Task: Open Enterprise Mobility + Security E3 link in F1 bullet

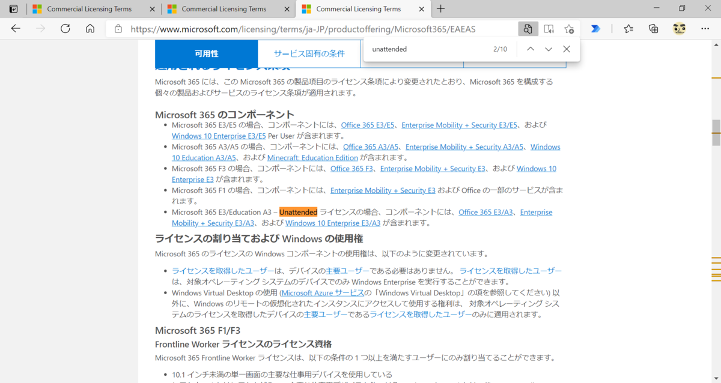Action: tap(383, 190)
